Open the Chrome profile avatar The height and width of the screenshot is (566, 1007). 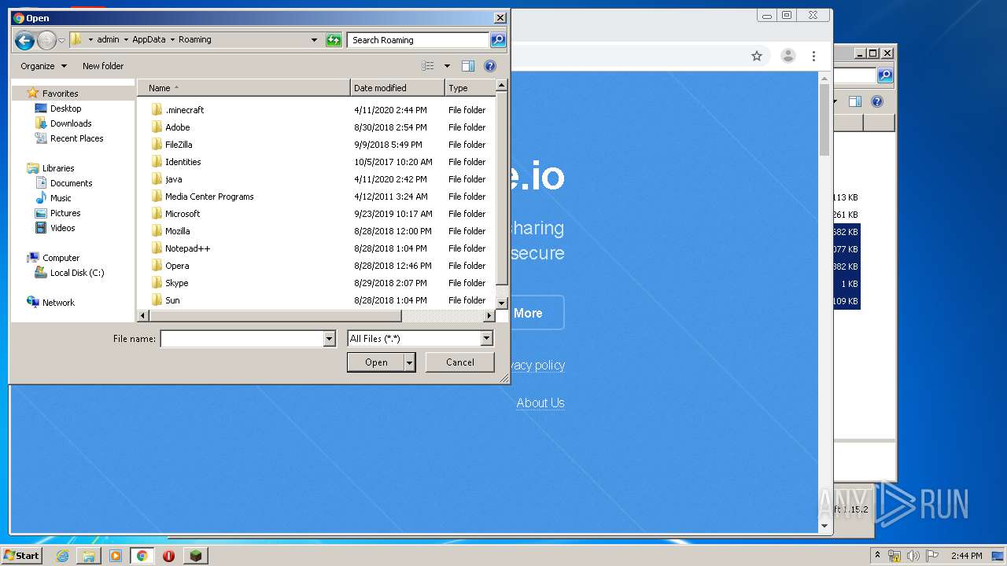788,56
